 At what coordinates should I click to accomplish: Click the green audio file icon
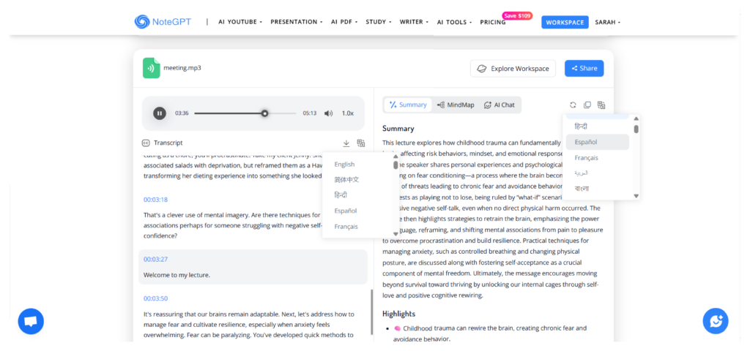pyautogui.click(x=151, y=68)
